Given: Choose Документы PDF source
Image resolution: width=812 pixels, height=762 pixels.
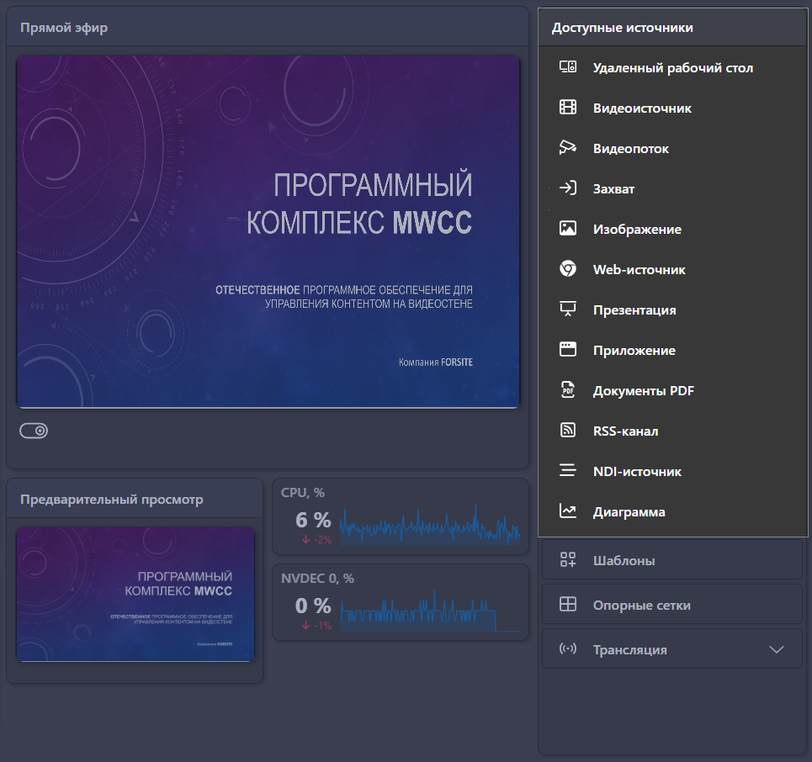Looking at the screenshot, I should pyautogui.click(x=672, y=390).
